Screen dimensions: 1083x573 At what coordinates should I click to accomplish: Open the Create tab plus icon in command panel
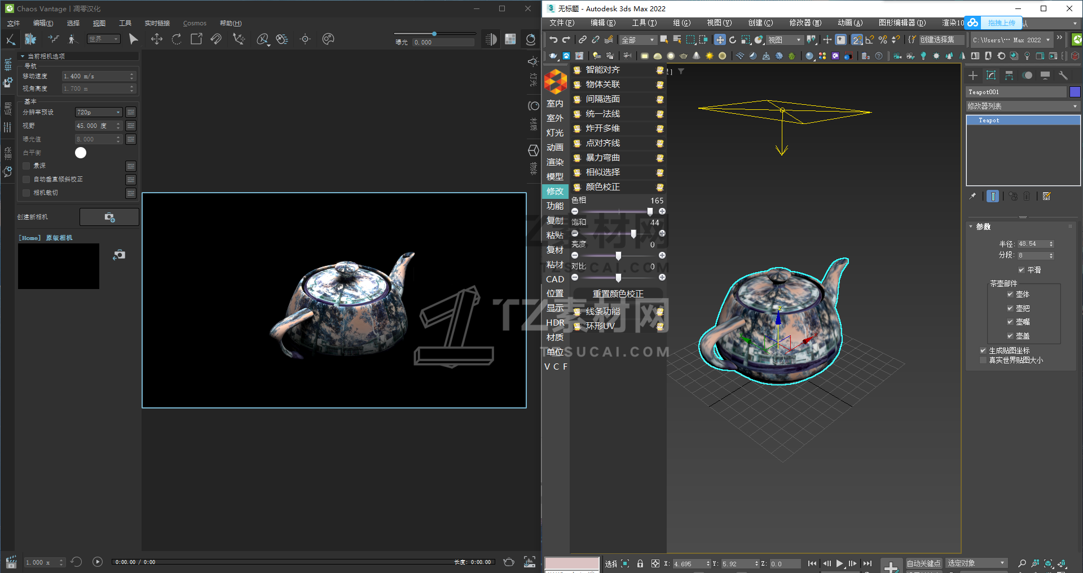pos(973,75)
